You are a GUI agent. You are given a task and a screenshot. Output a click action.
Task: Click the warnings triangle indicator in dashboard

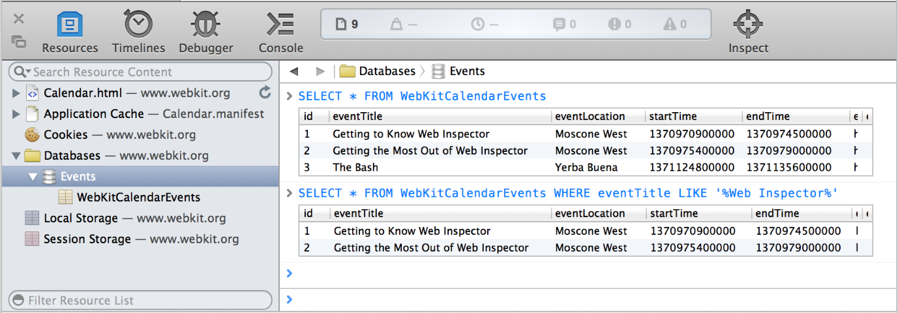[675, 25]
